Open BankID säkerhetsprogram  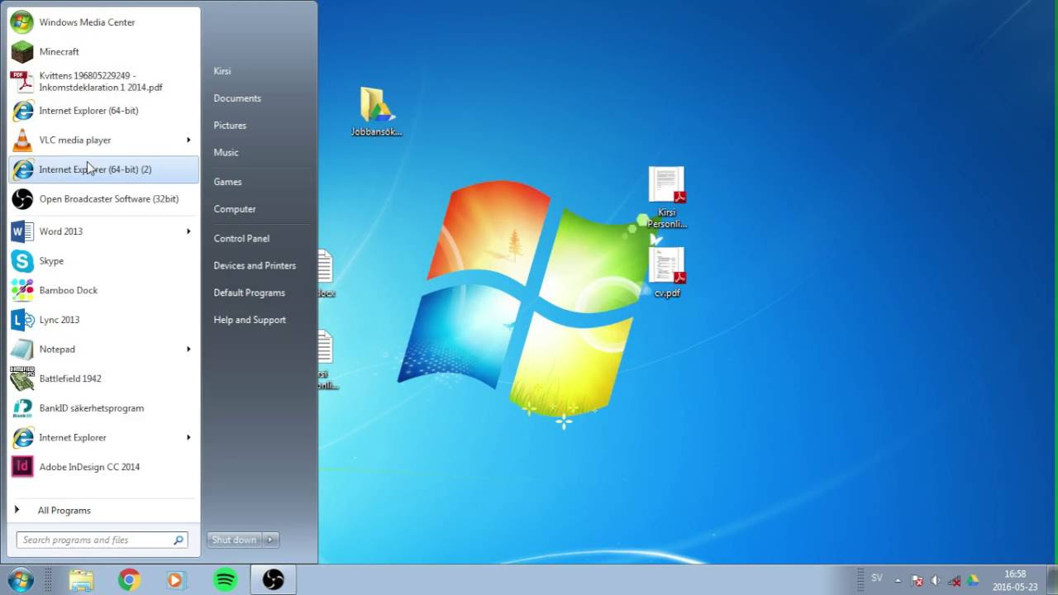click(103, 408)
